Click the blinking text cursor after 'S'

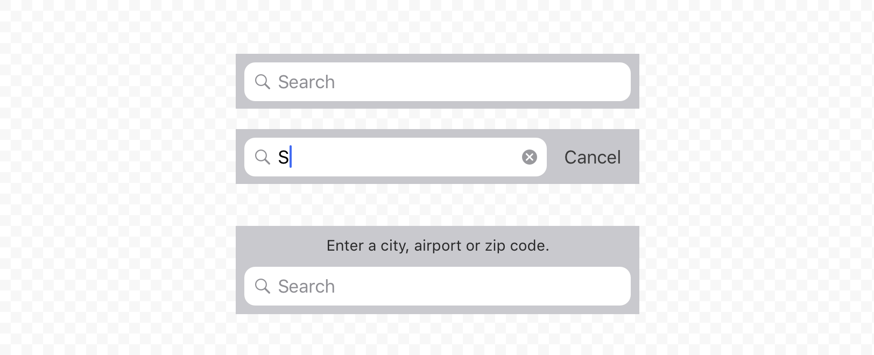290,157
